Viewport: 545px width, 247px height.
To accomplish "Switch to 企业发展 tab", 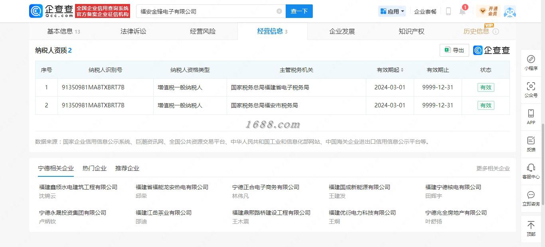I will [x=342, y=31].
